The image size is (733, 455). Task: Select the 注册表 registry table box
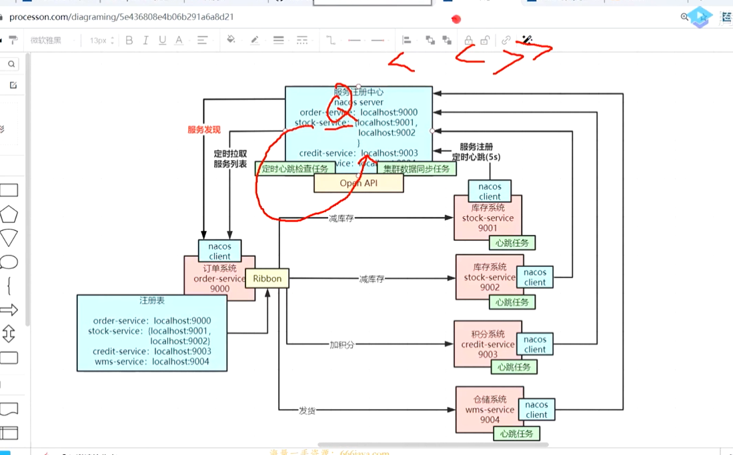click(x=152, y=333)
